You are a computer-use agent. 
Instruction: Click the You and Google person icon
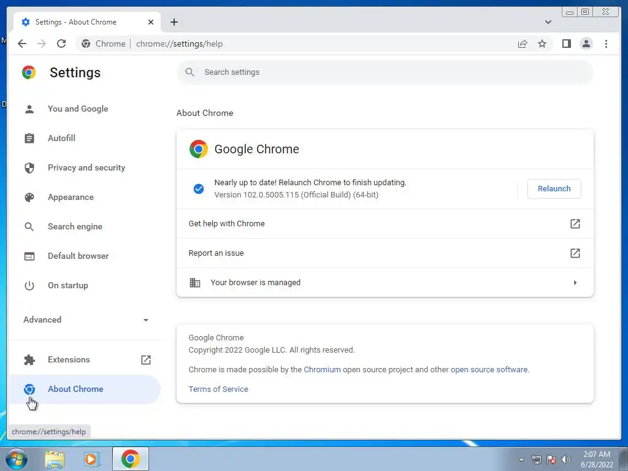point(29,109)
